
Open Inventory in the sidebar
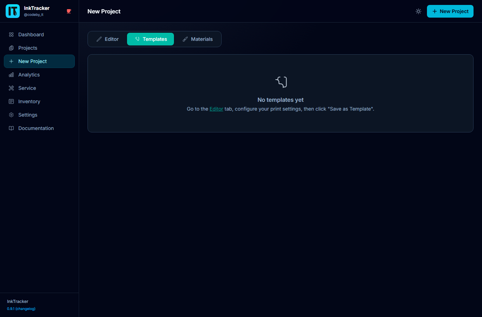pyautogui.click(x=39, y=101)
